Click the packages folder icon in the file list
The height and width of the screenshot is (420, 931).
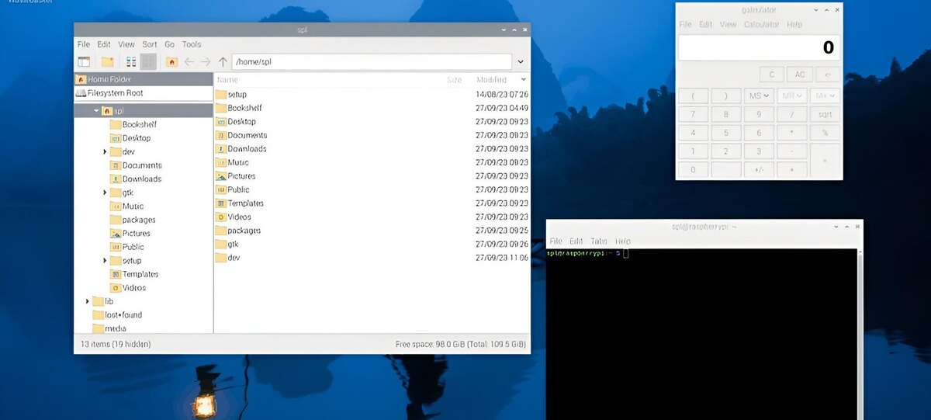220,231
